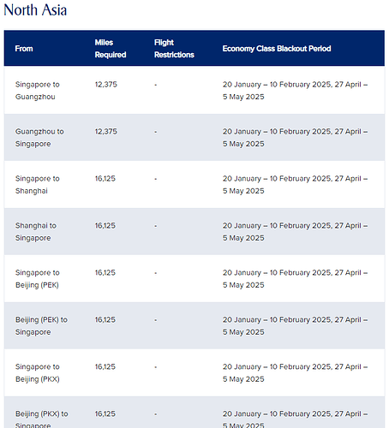
Task: Select the Singapore to Guangzhou route cell
Action: (38, 91)
